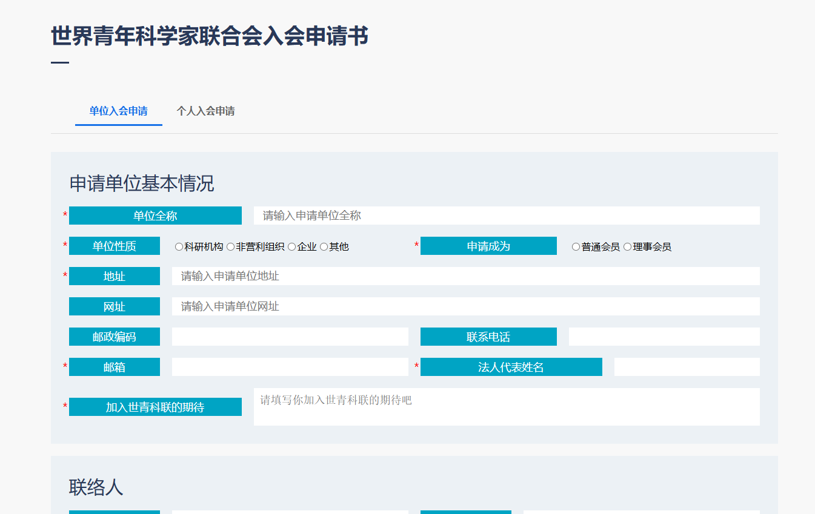The width and height of the screenshot is (815, 514).
Task: Select the 科研机构 radio option
Action: point(179,247)
